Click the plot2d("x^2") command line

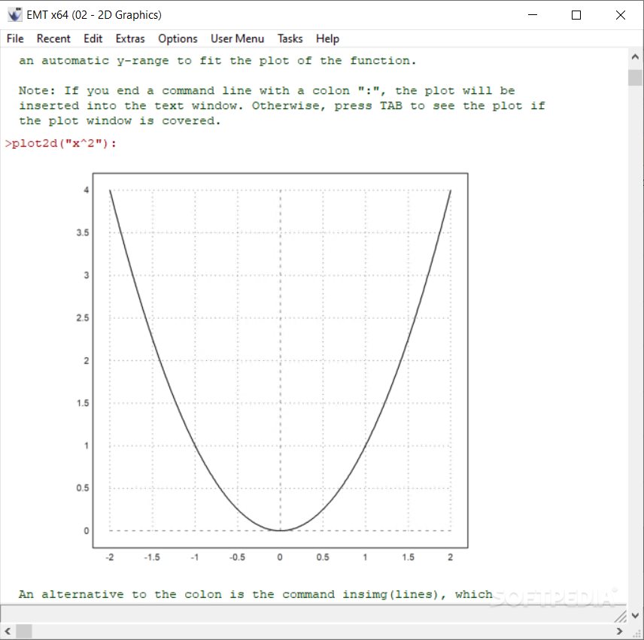pos(61,144)
